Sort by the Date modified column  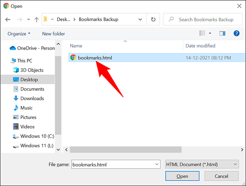click(200, 46)
